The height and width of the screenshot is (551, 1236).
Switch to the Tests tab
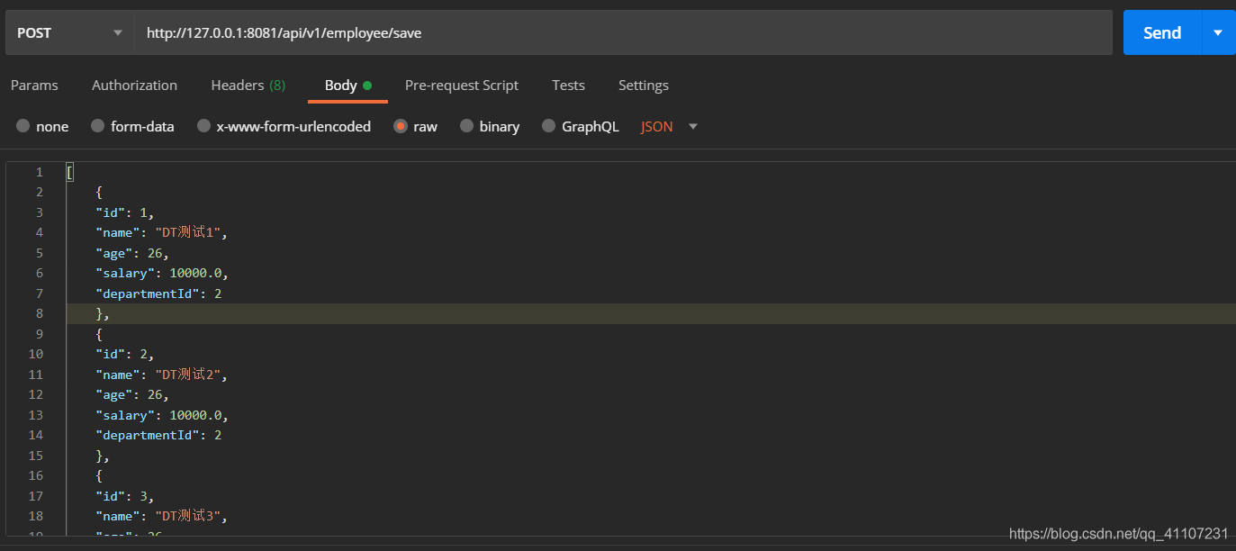[x=568, y=86]
